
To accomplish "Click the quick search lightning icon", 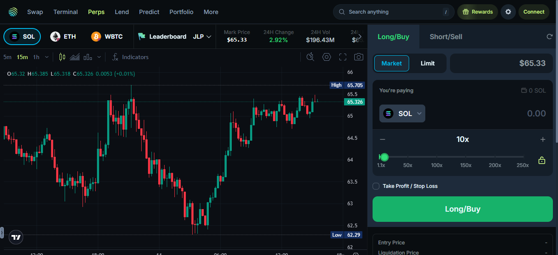I will pos(310,57).
